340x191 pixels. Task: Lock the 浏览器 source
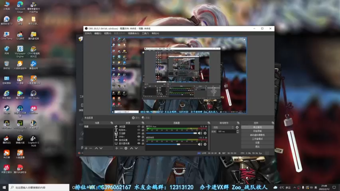tap(143, 126)
